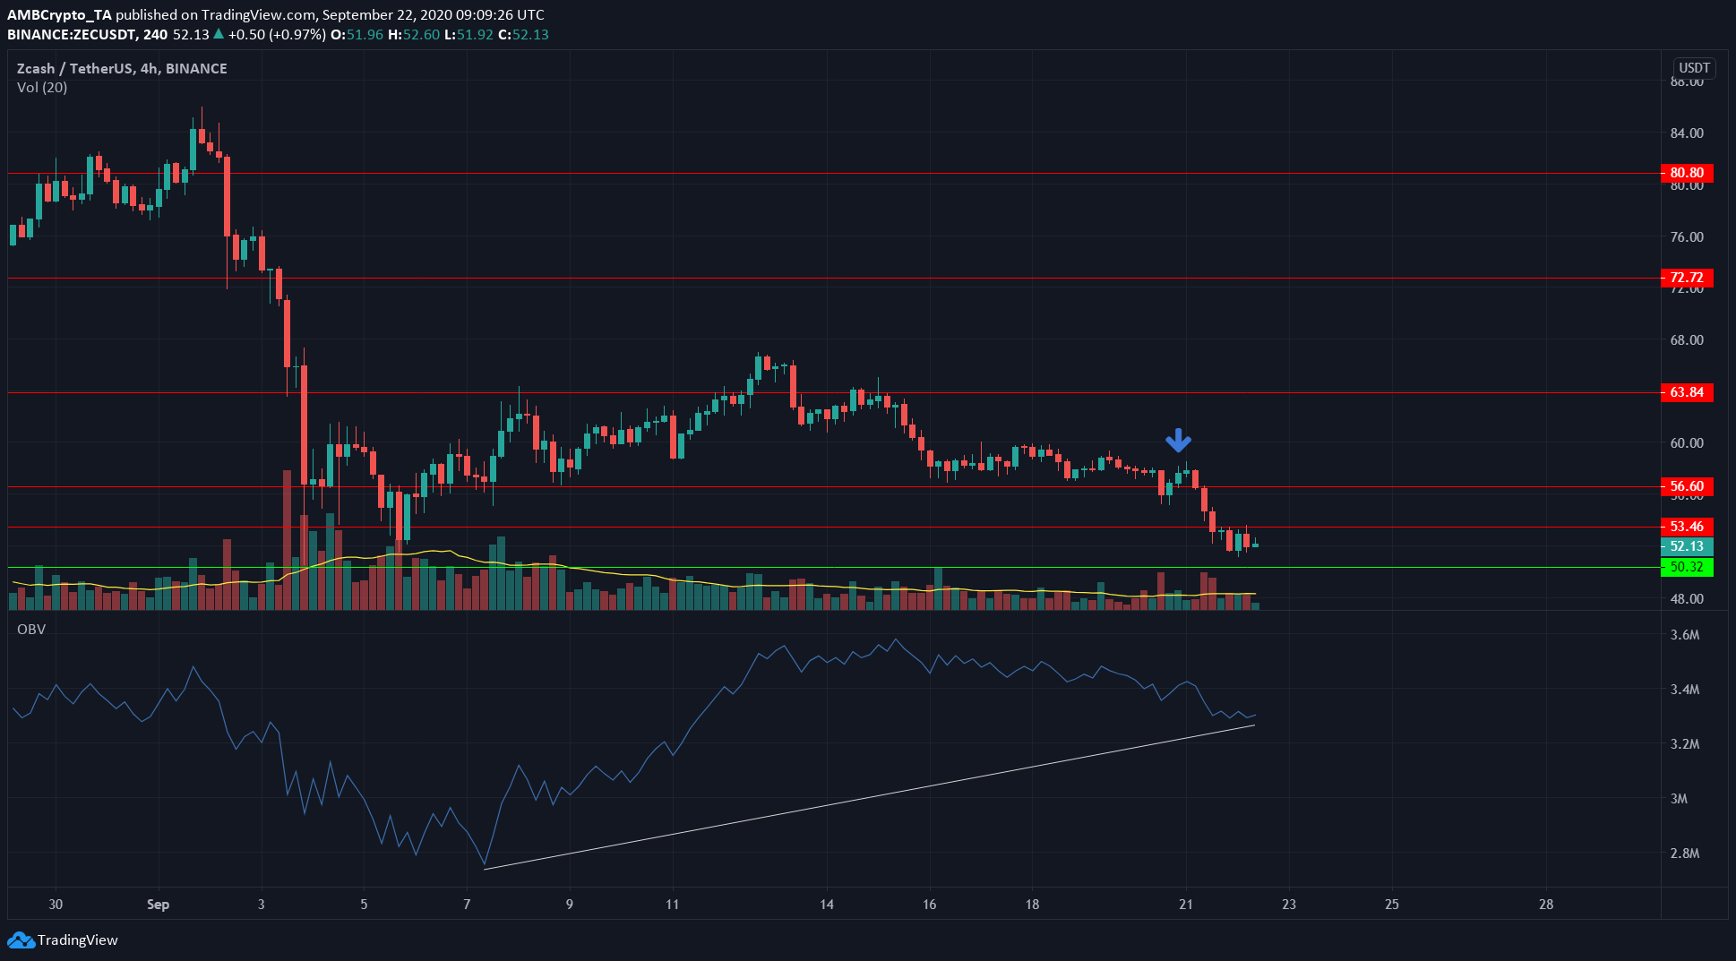Click the 3.4M OBV scale value
The height and width of the screenshot is (961, 1736).
coord(1685,690)
